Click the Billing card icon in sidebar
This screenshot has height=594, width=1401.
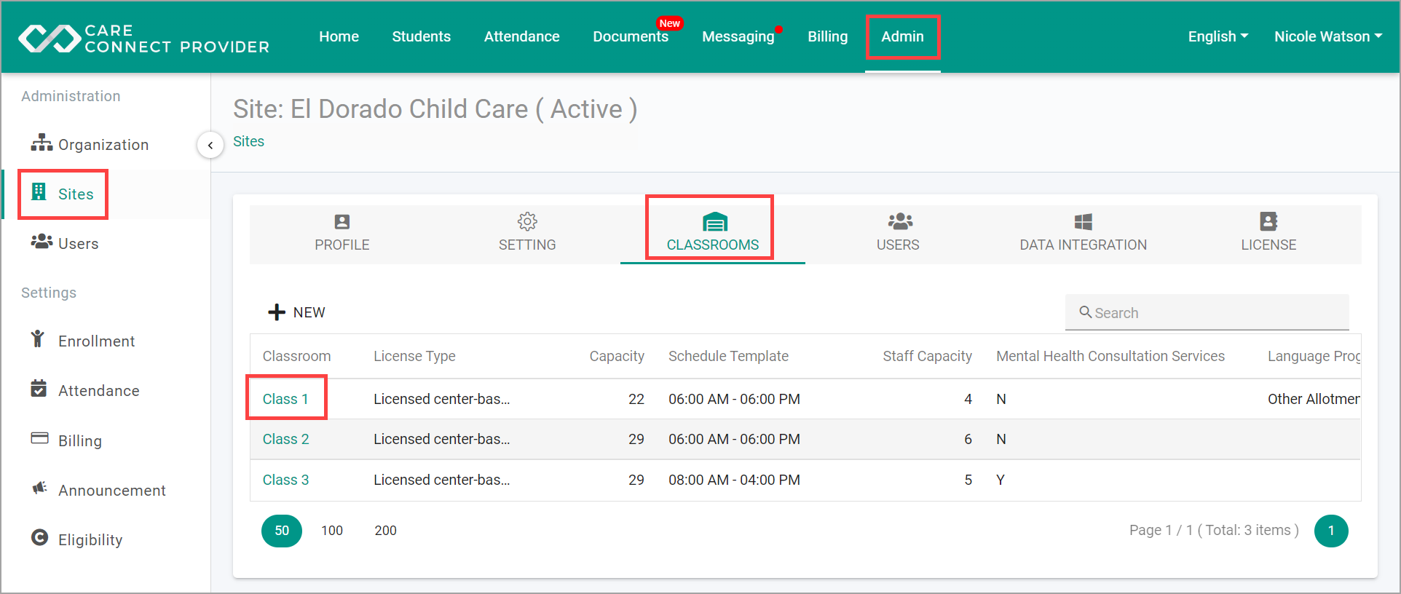tap(39, 438)
